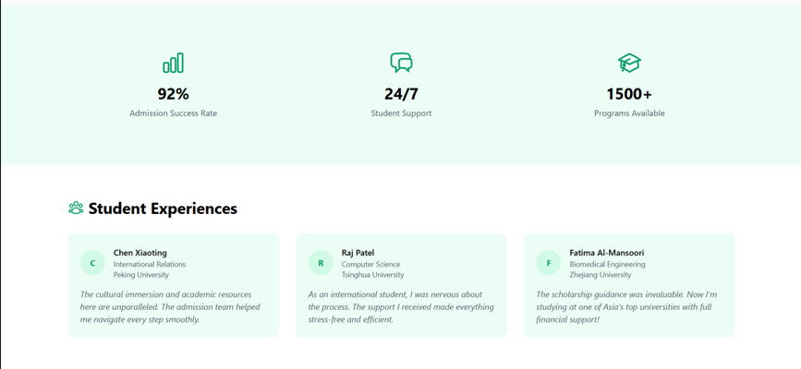The image size is (801, 369).
Task: Click the bar chart icon above 92%
Action: tap(173, 63)
